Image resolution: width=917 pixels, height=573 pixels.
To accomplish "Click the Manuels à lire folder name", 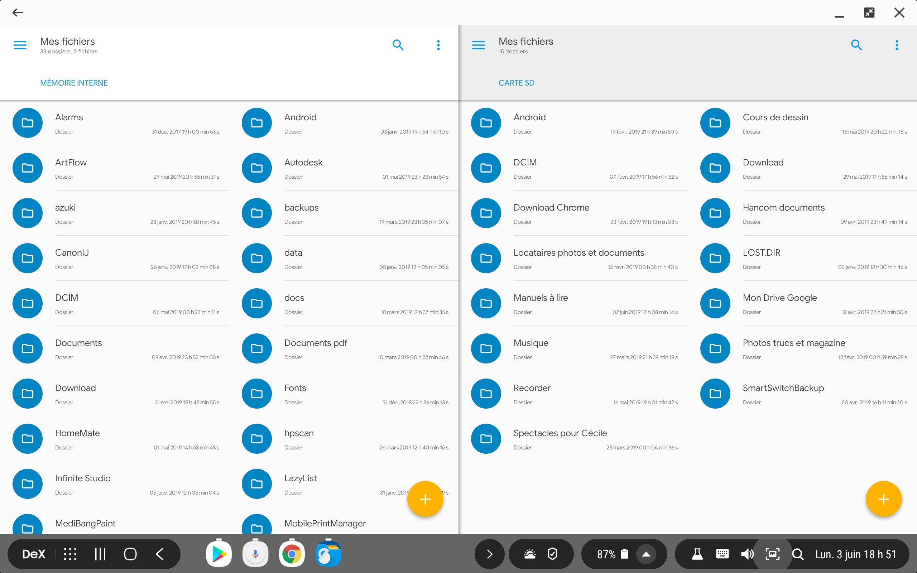I will [541, 298].
